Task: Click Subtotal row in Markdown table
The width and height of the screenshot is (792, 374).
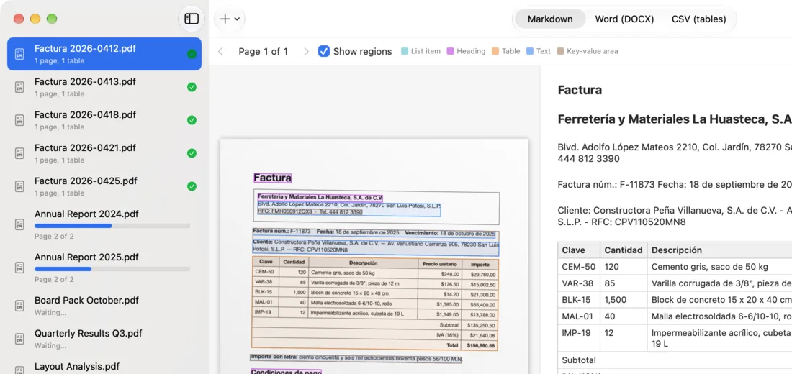Action: (675, 360)
